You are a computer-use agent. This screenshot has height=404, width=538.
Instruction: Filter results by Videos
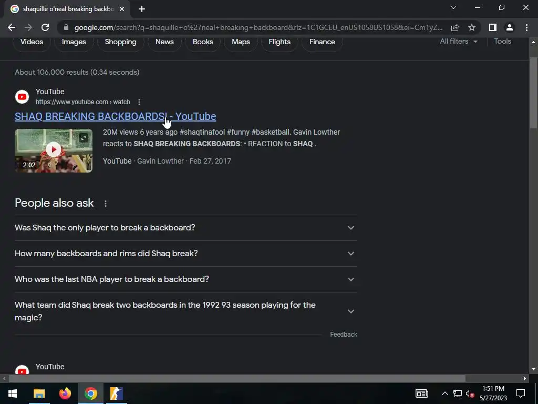click(x=32, y=42)
